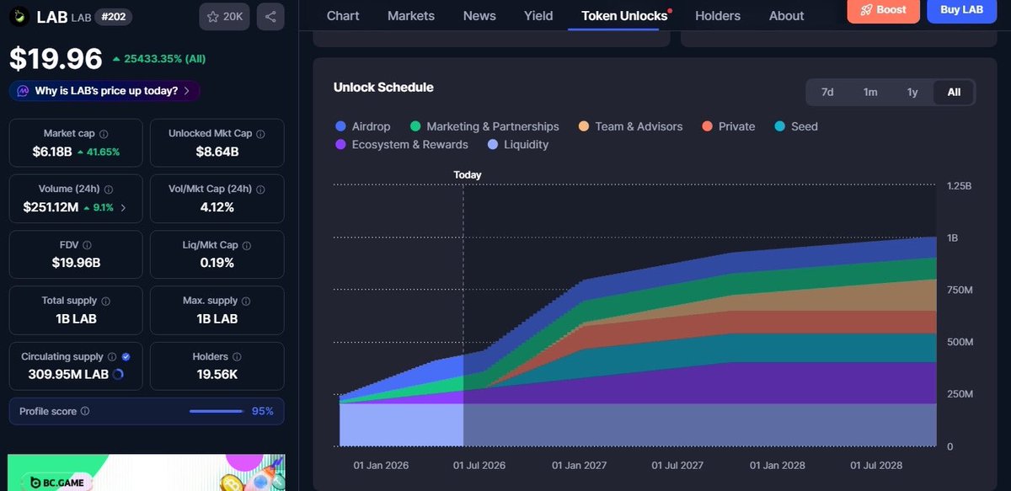This screenshot has width=1011, height=491.
Task: Open 'Why is LAB's price up today?'
Action: click(x=105, y=91)
